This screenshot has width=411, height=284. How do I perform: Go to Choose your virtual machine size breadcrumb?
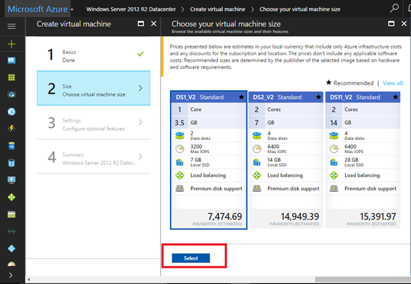click(300, 9)
